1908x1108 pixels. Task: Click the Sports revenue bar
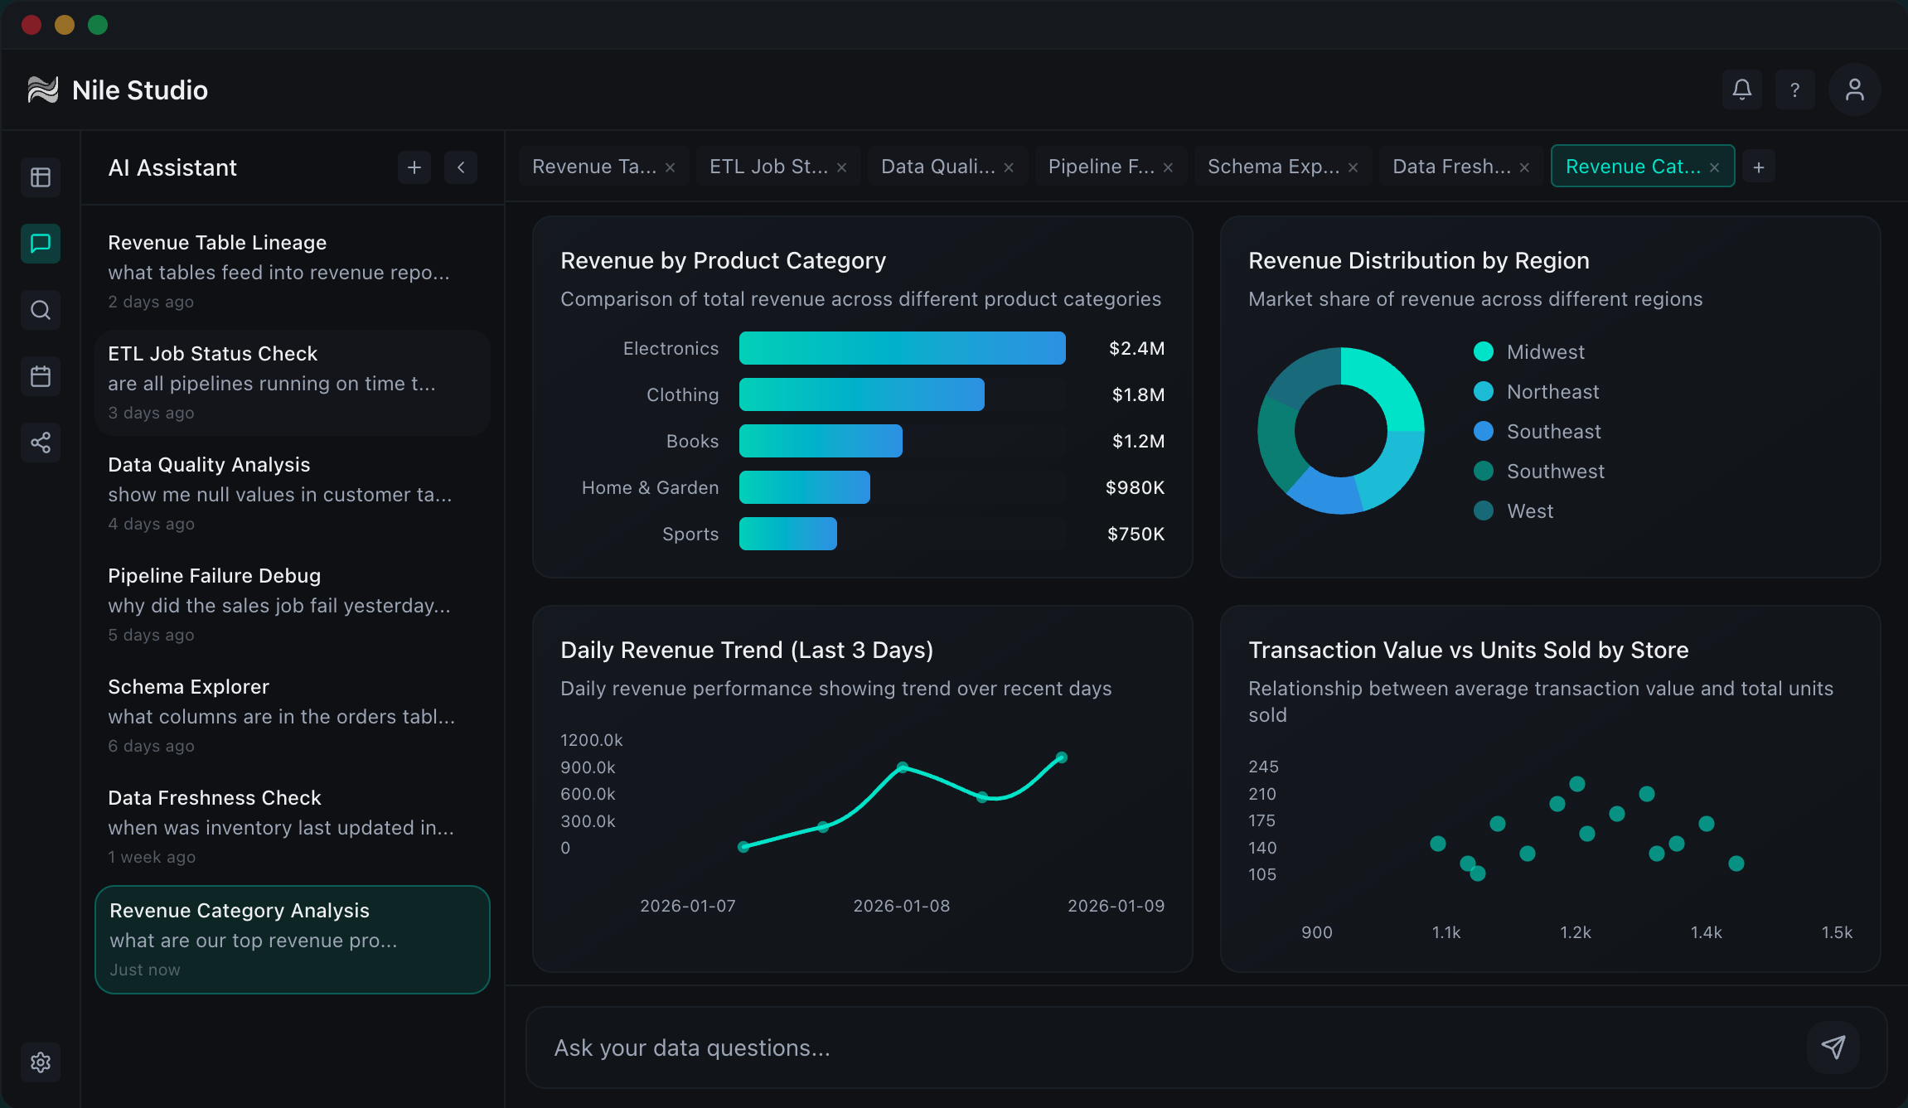788,534
